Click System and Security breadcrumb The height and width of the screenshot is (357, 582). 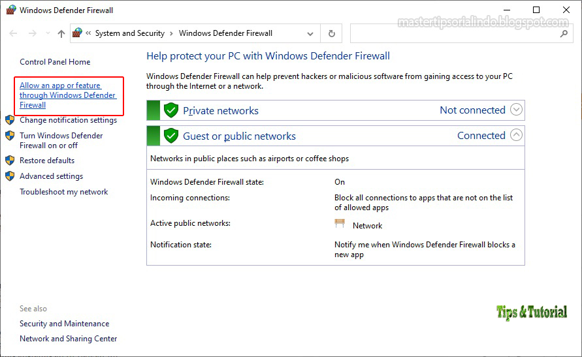coord(130,33)
